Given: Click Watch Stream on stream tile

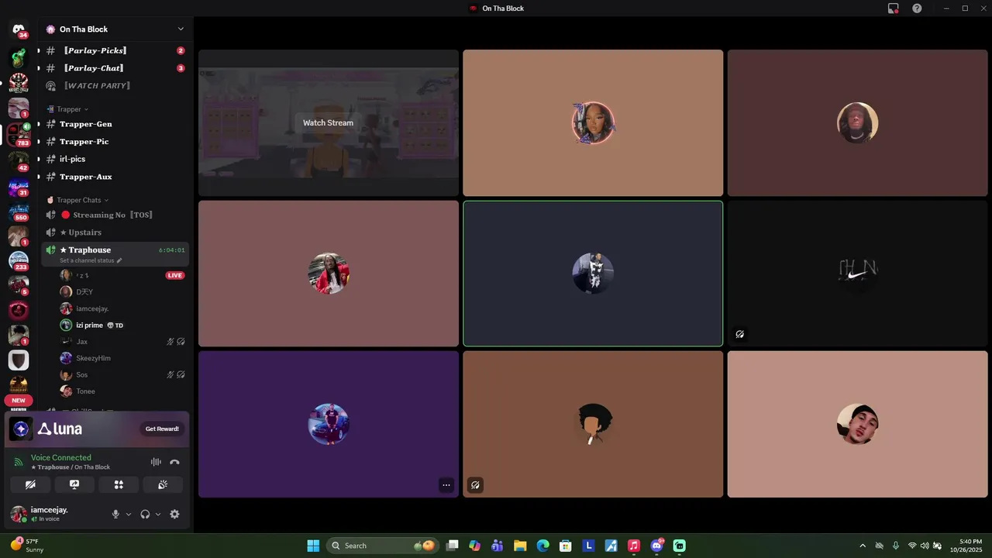Looking at the screenshot, I should click(x=328, y=122).
